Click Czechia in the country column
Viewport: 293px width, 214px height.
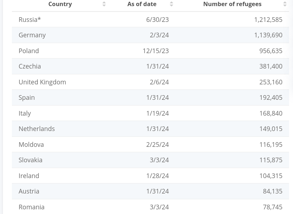click(29, 66)
